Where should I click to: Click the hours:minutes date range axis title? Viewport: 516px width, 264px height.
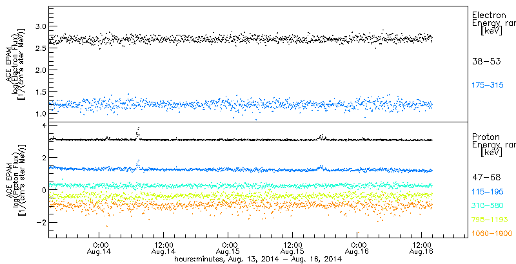(258, 259)
